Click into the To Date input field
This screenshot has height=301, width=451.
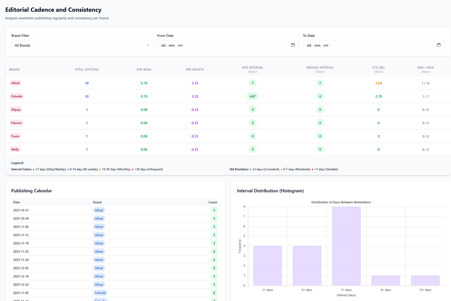pyautogui.click(x=374, y=45)
